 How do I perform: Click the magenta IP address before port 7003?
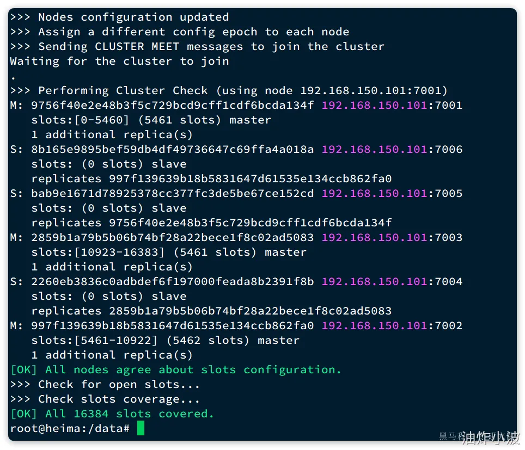(374, 237)
